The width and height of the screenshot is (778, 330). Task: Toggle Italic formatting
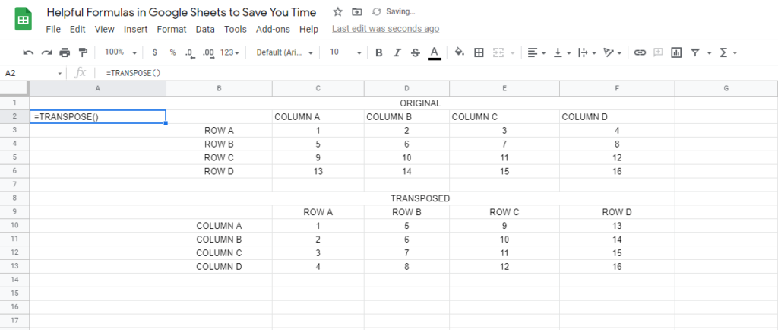(397, 52)
